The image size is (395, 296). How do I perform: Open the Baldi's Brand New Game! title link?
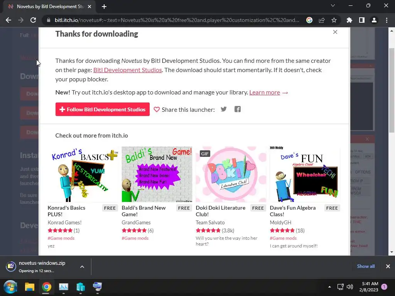click(x=143, y=211)
